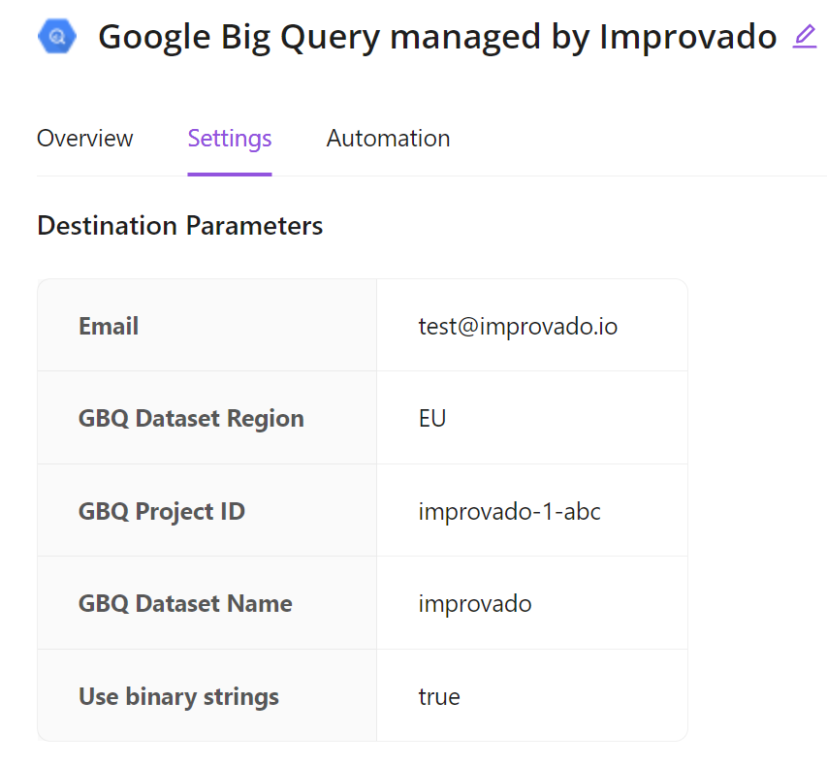Click the pencil edit icon beside the title
This screenshot has width=827, height=766.
(x=805, y=37)
